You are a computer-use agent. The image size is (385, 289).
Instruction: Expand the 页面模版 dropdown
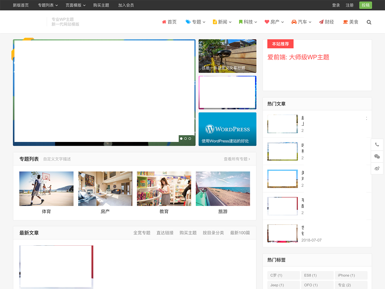click(75, 5)
